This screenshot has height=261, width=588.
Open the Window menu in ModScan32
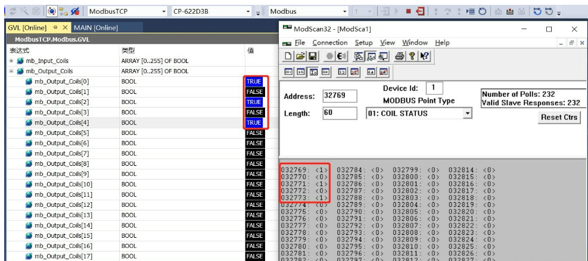click(x=415, y=43)
